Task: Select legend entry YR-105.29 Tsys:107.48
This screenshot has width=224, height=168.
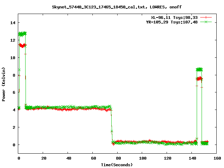Action: click(x=172, y=22)
